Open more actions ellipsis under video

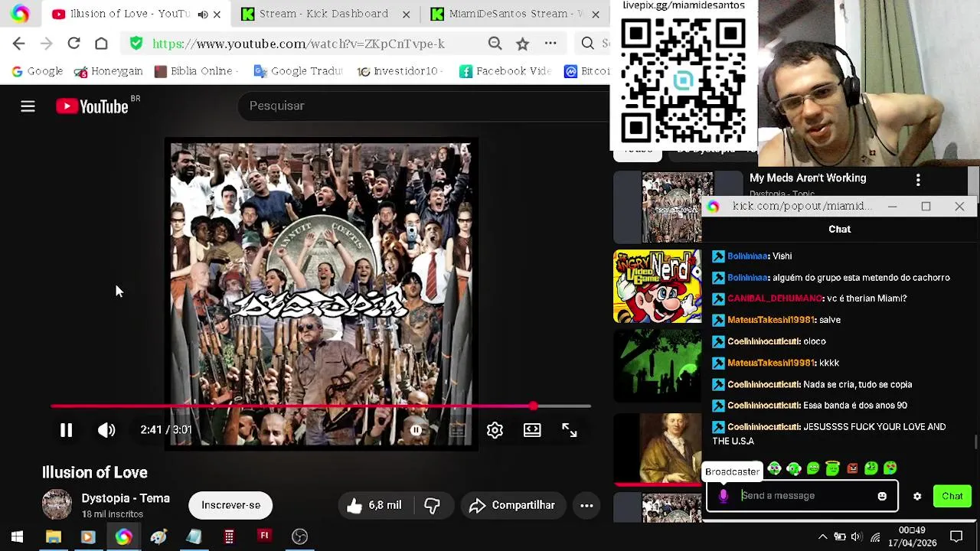[586, 505]
